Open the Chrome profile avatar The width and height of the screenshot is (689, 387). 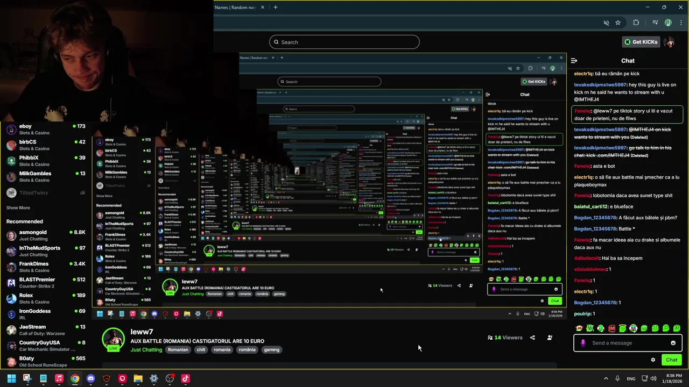click(668, 23)
